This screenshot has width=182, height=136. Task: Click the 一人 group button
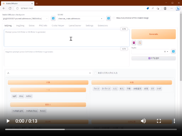coord(48,90)
